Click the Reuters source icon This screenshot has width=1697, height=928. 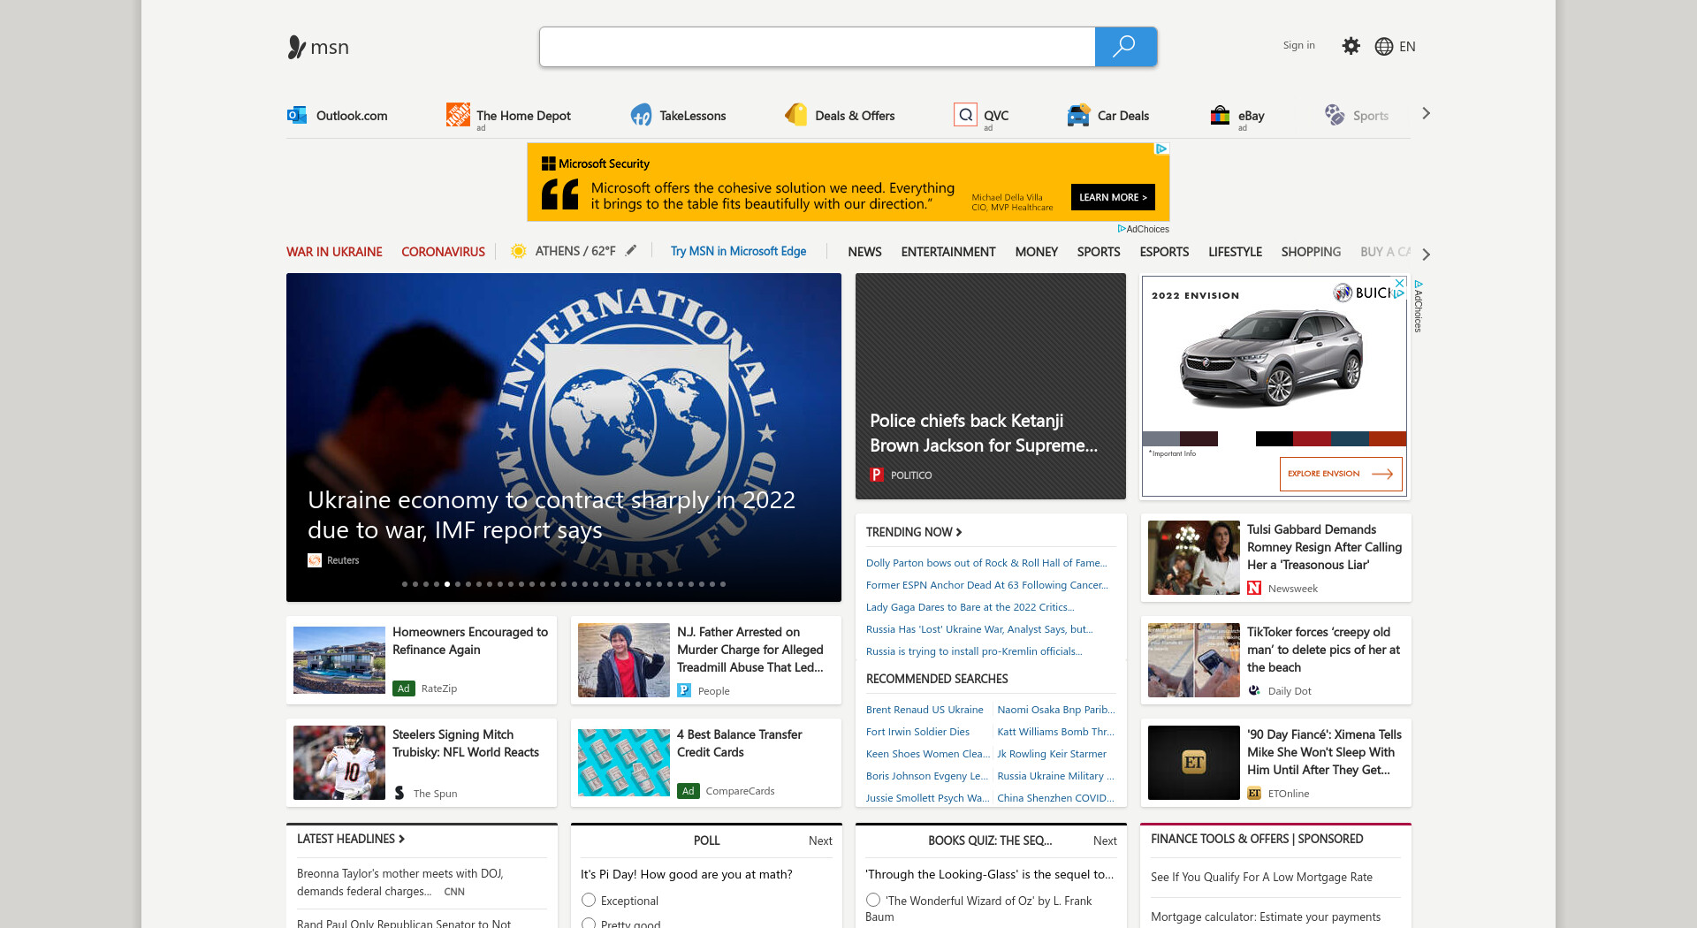pos(314,560)
